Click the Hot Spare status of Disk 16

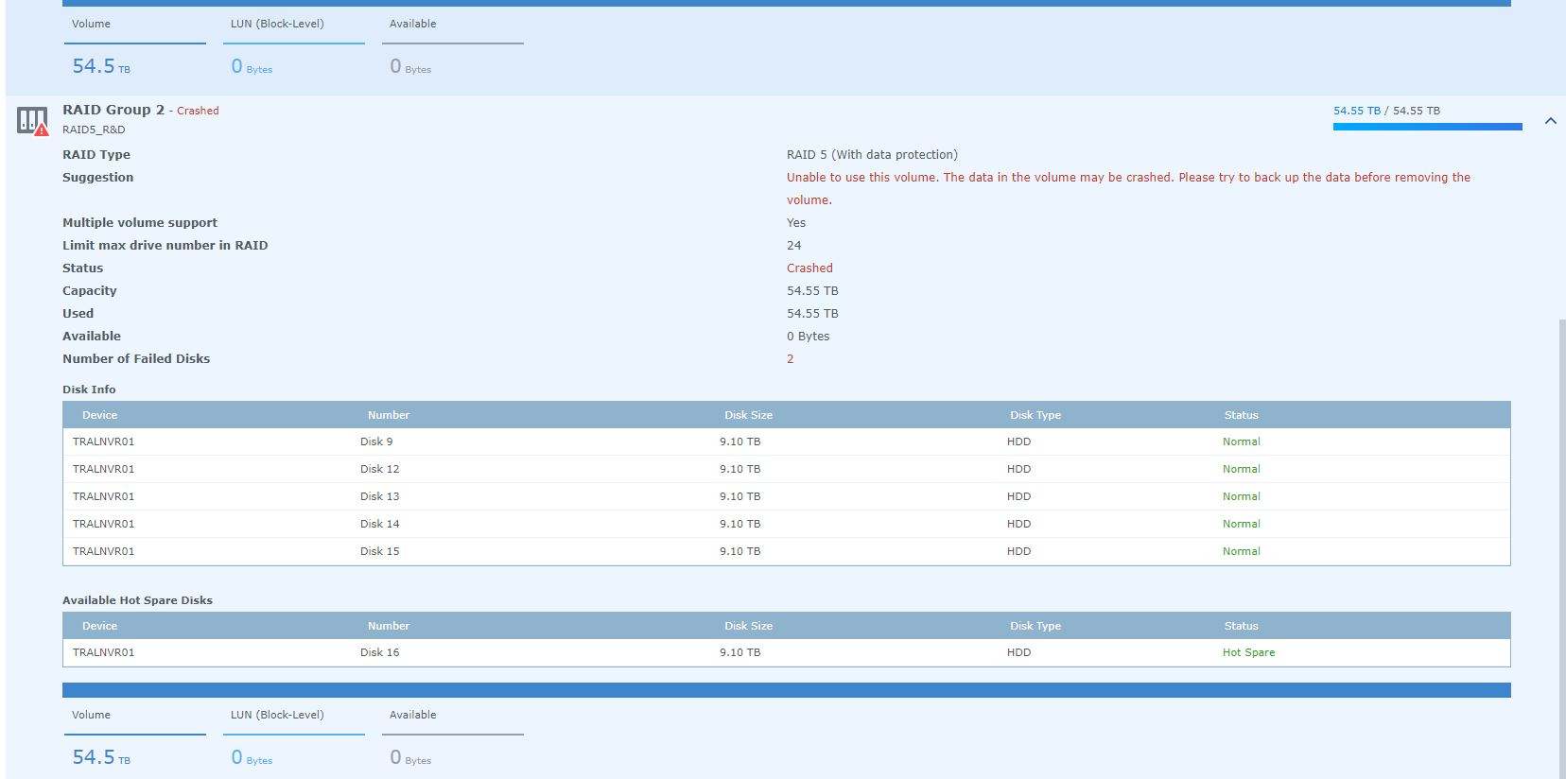(x=1248, y=652)
